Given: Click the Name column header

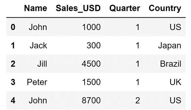Looking at the screenshot, I should [36, 8].
